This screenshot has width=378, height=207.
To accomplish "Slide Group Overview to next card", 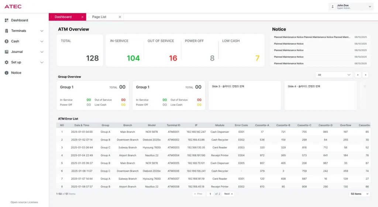I will (365, 75).
